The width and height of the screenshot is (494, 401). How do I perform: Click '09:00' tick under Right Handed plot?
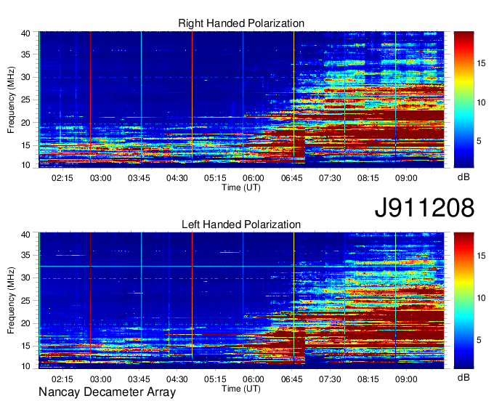(406, 178)
